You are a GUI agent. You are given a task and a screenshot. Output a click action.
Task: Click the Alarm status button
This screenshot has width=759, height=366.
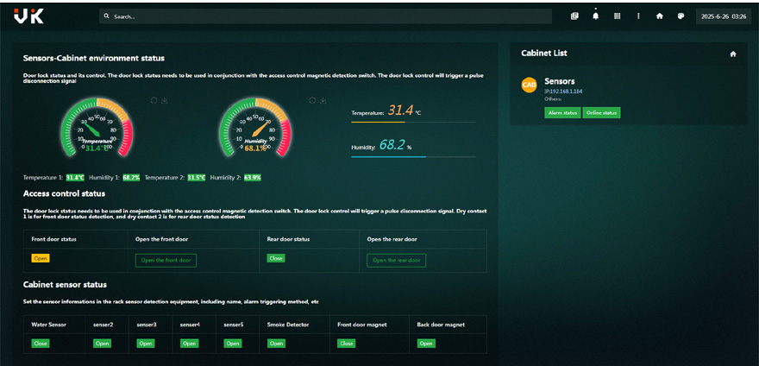(x=562, y=112)
